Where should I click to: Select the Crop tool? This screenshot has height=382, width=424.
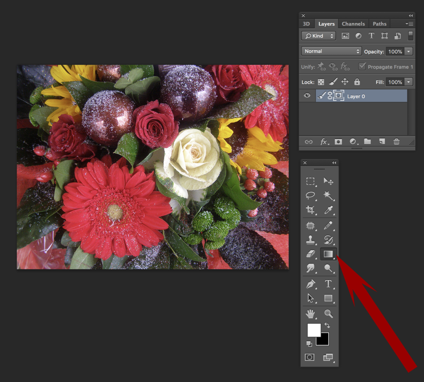[x=310, y=210]
